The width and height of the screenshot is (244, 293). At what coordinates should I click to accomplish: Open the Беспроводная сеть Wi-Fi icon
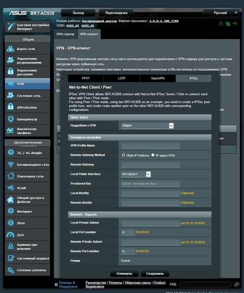coord(11,164)
